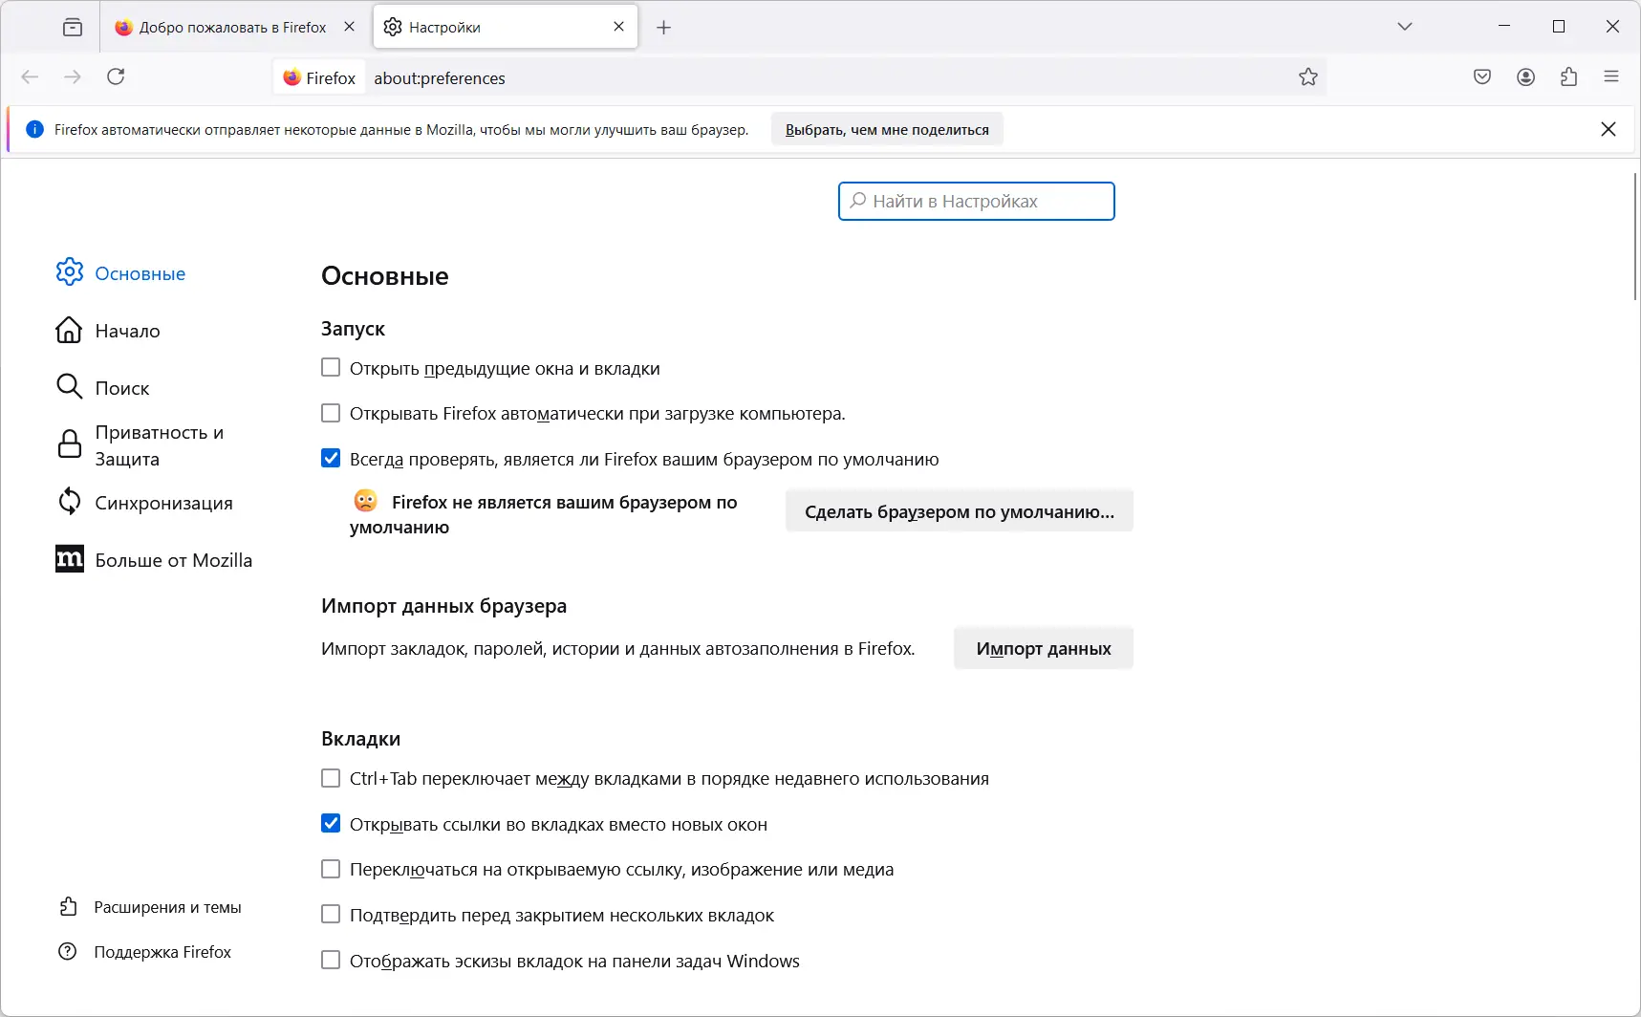This screenshot has height=1017, width=1641.
Task: Click the vertical page scrollbar thumb
Action: coord(1635,237)
